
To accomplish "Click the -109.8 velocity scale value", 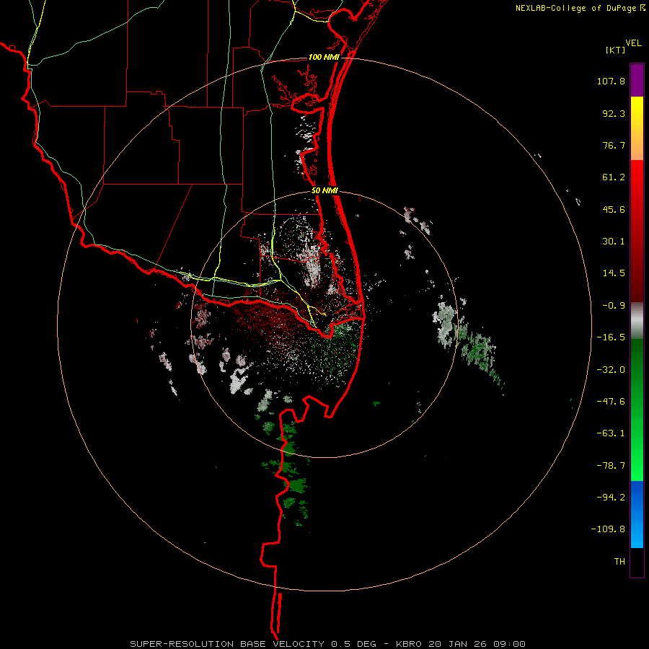I will click(x=608, y=529).
